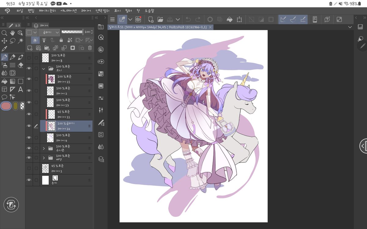367x229 pixels.
Task: Pick the pink main drawing color swatch
Action: pos(6,106)
